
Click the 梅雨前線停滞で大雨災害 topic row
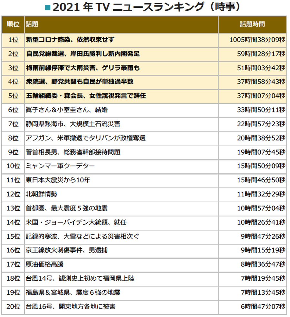tap(83, 68)
